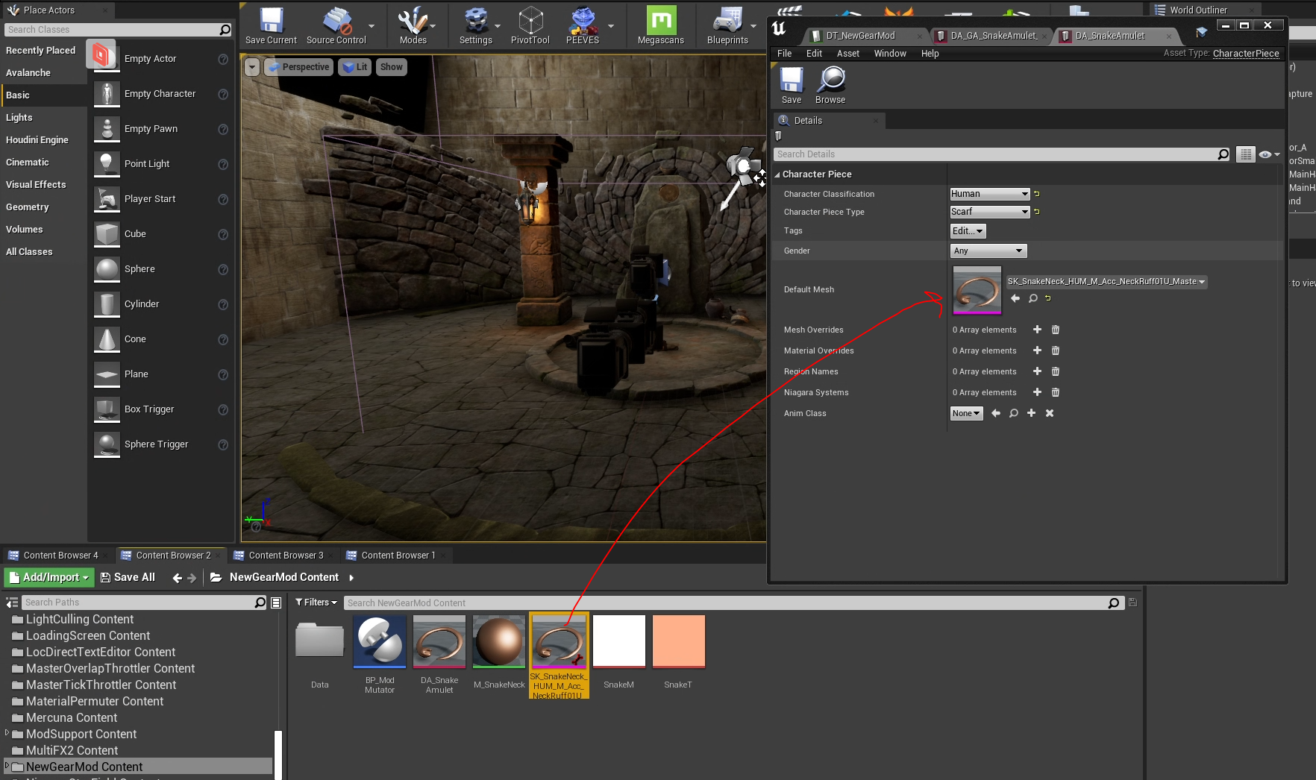Launch the PivotTool from the toolbar
Viewport: 1316px width, 780px height.
530,26
